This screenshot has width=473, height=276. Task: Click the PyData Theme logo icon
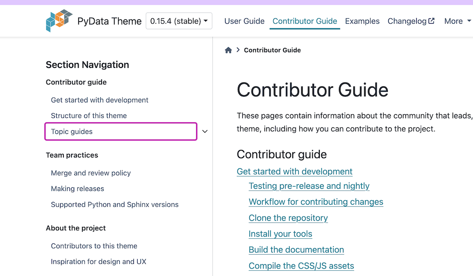click(x=59, y=21)
